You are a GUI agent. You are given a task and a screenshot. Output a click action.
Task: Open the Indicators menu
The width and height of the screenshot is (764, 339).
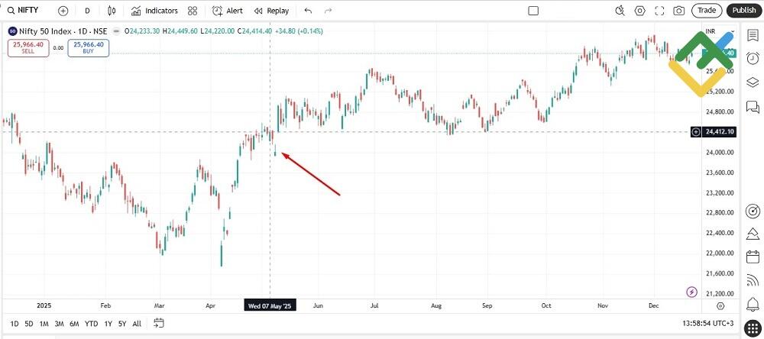154,11
